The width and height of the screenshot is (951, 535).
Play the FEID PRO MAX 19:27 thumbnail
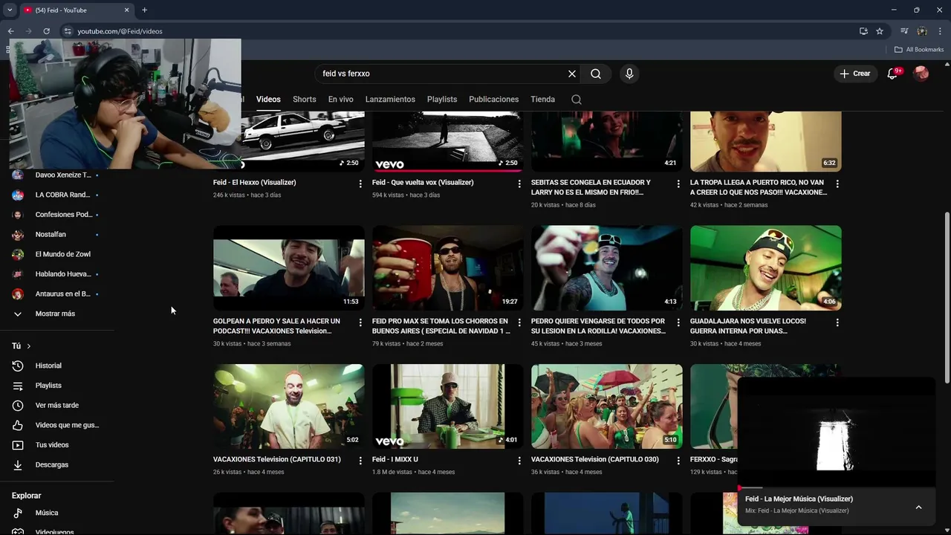pyautogui.click(x=448, y=268)
